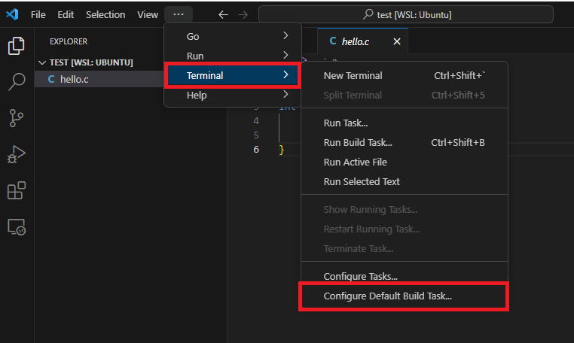This screenshot has width=574, height=343.
Task: Open the Source Control view
Action: pyautogui.click(x=16, y=118)
